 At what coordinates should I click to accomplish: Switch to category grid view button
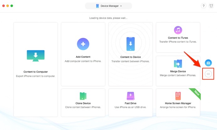[208, 74]
